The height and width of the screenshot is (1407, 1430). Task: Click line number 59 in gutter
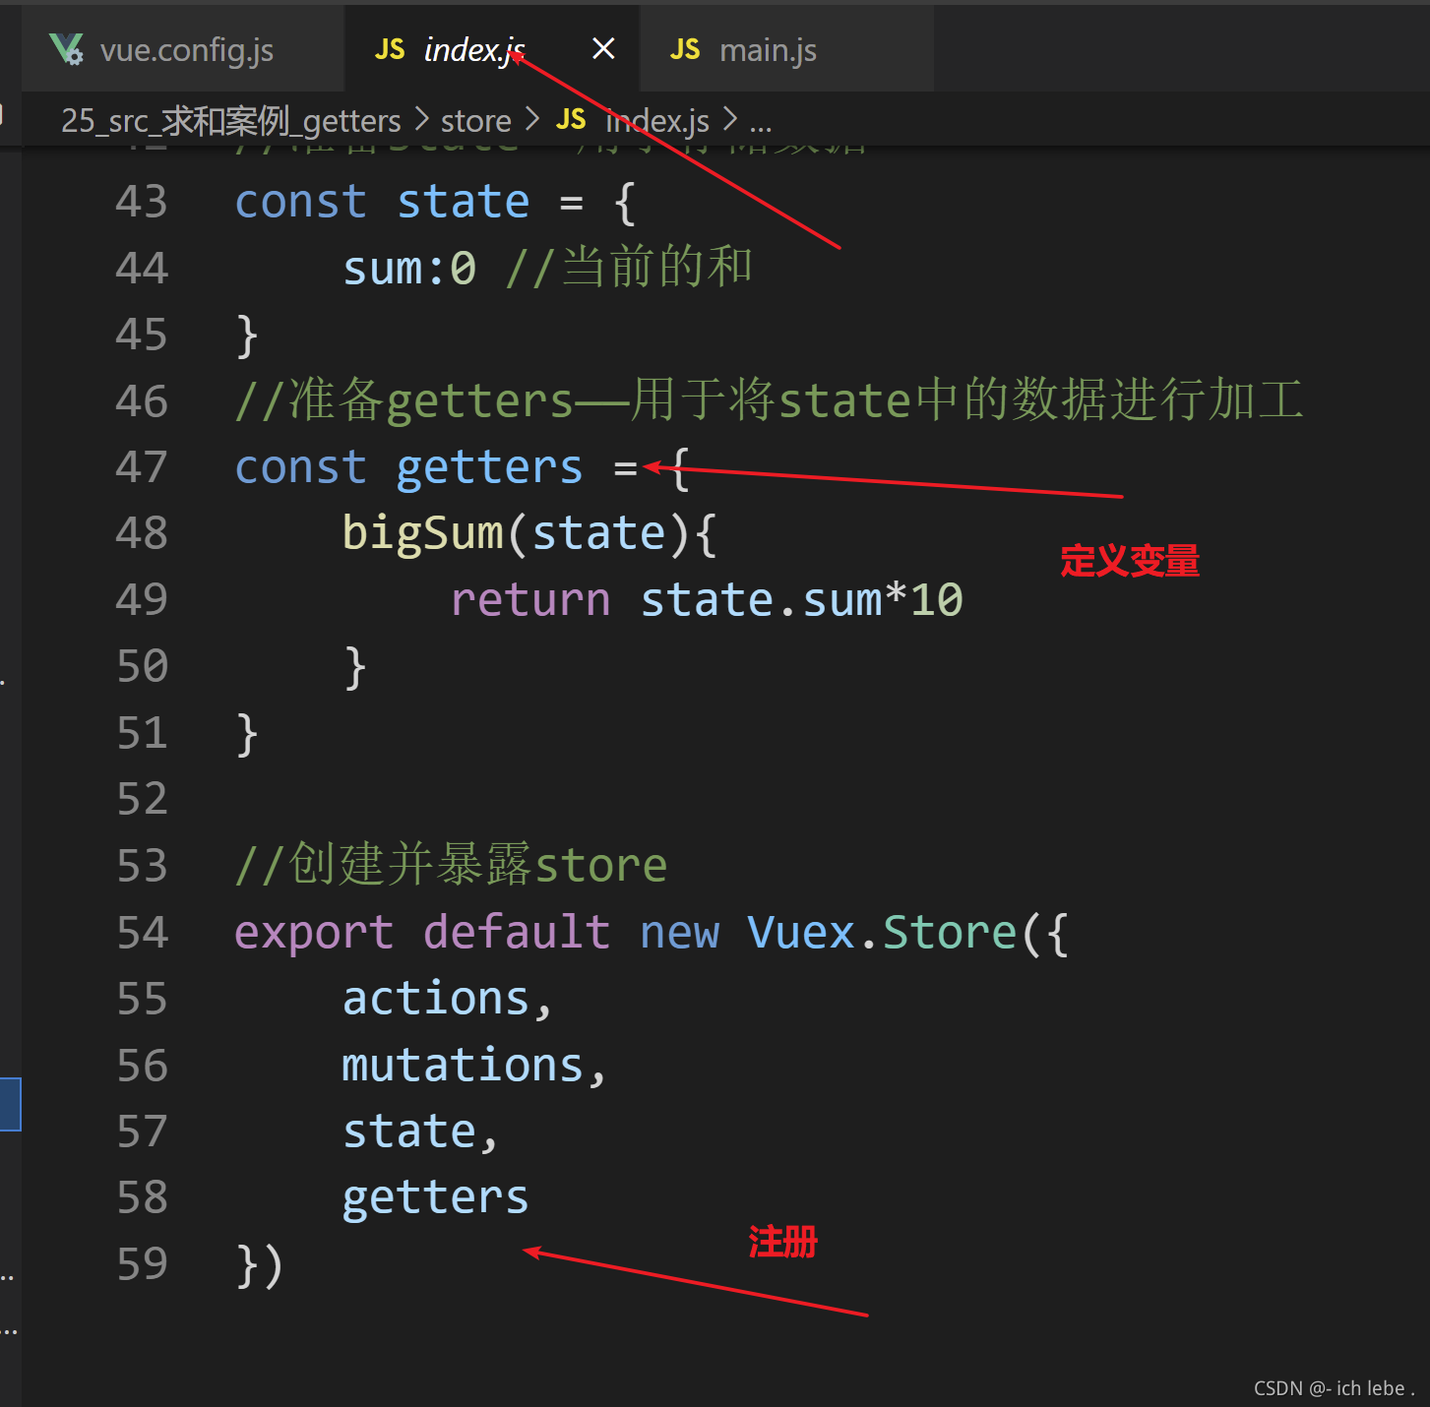(142, 1264)
